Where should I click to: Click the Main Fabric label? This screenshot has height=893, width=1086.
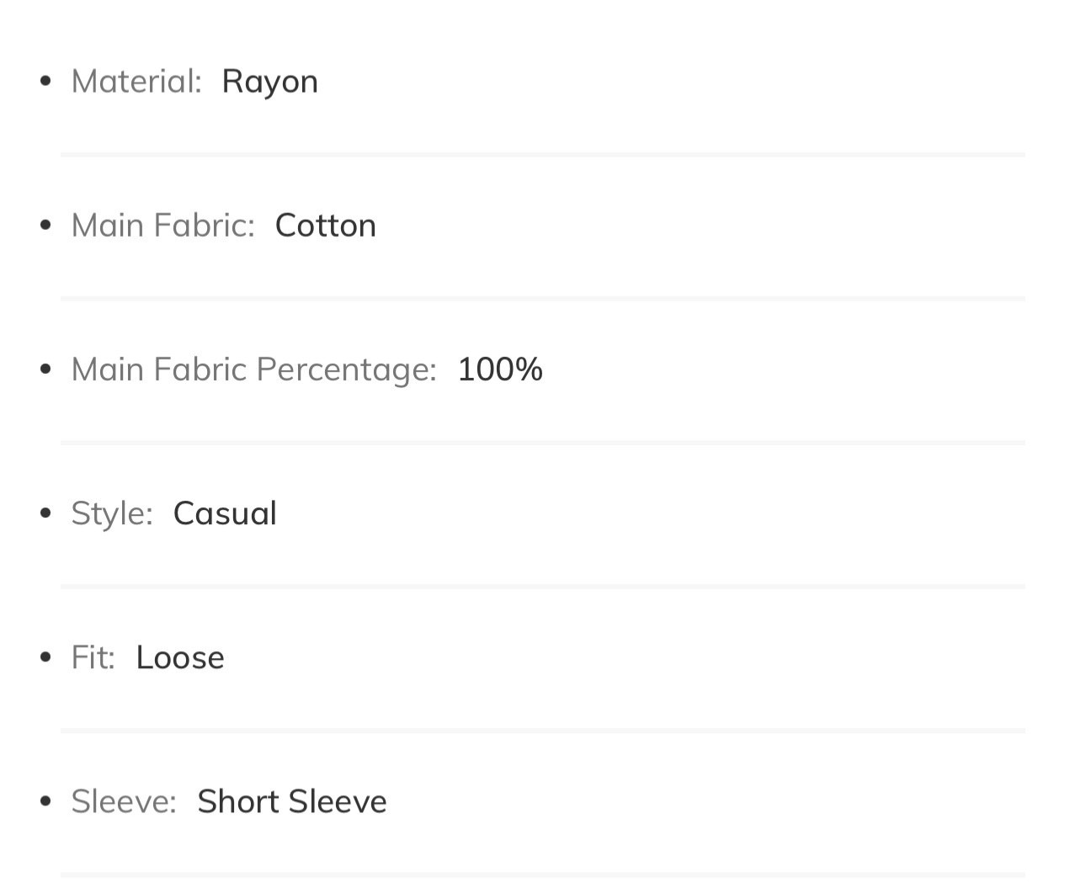click(162, 226)
